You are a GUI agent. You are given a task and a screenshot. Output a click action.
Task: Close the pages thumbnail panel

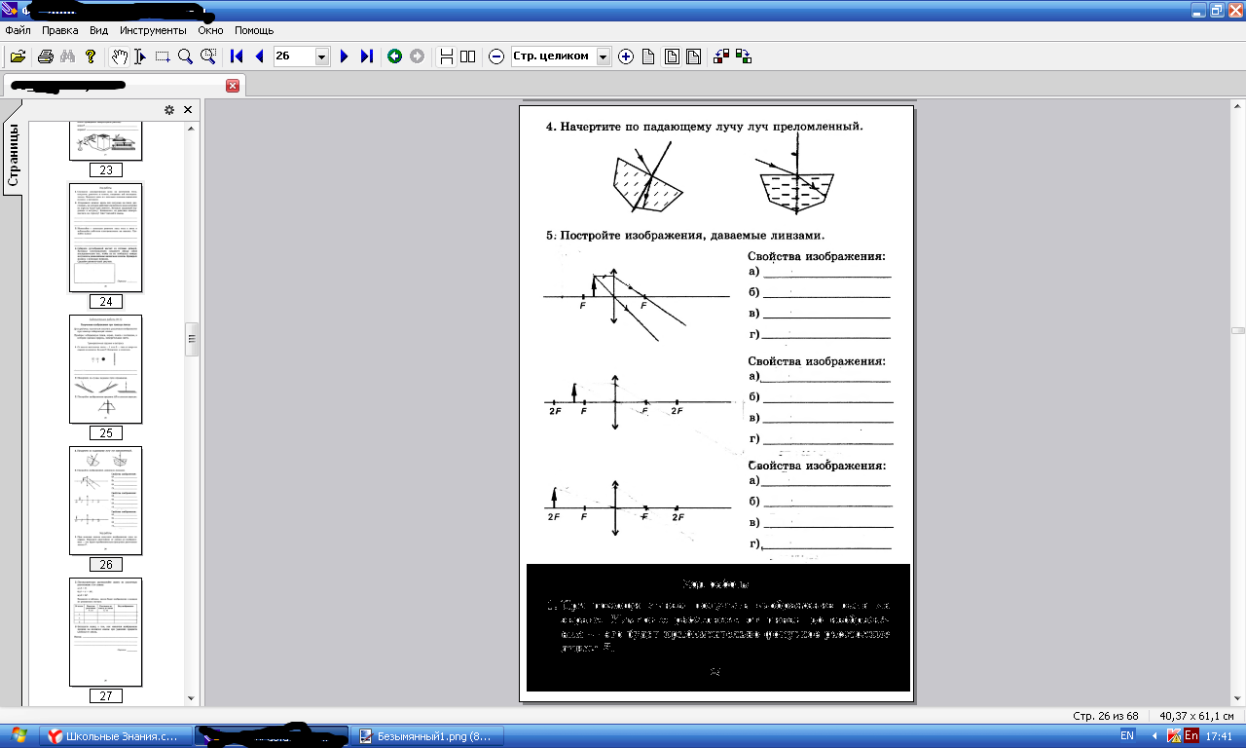[x=188, y=110]
